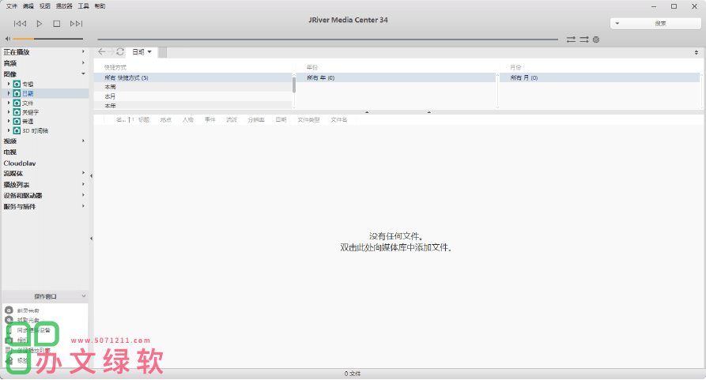
Task: Go back with the left arrow
Action: pyautogui.click(x=101, y=51)
